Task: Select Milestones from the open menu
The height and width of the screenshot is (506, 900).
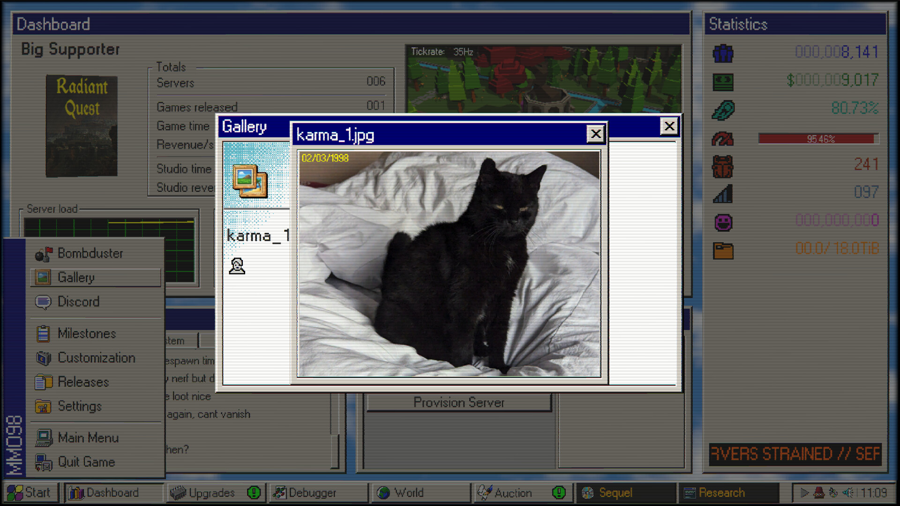Action: (87, 334)
